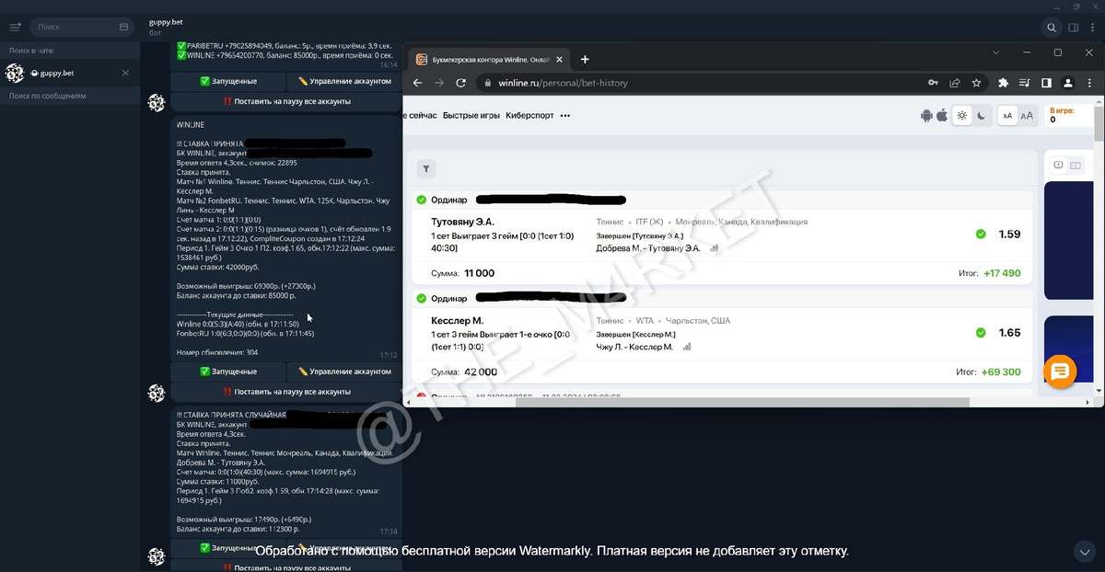1105x572 pixels.
Task: Reload the Winline page
Action: 460,83
